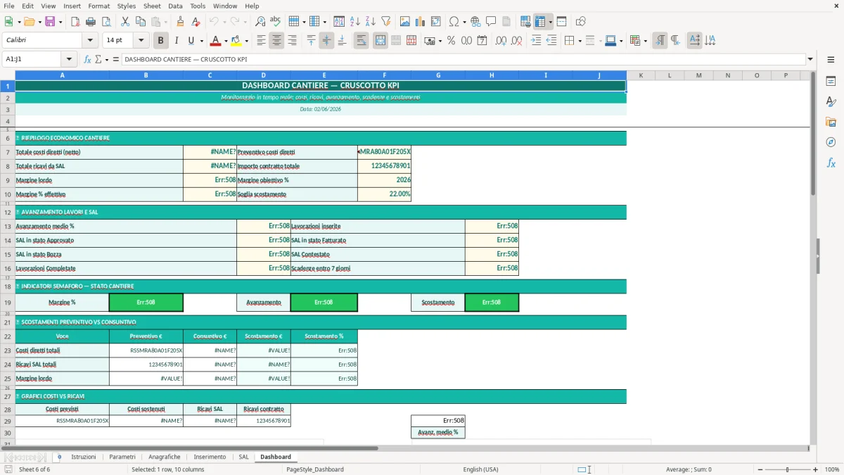Click the Sort Ascending icon

coord(354,21)
